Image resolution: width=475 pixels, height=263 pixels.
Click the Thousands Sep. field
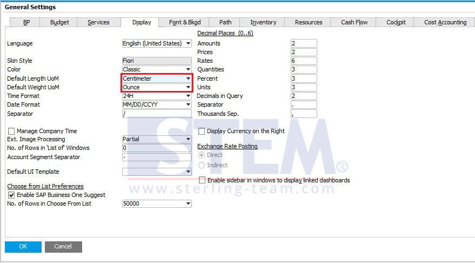[x=304, y=114]
